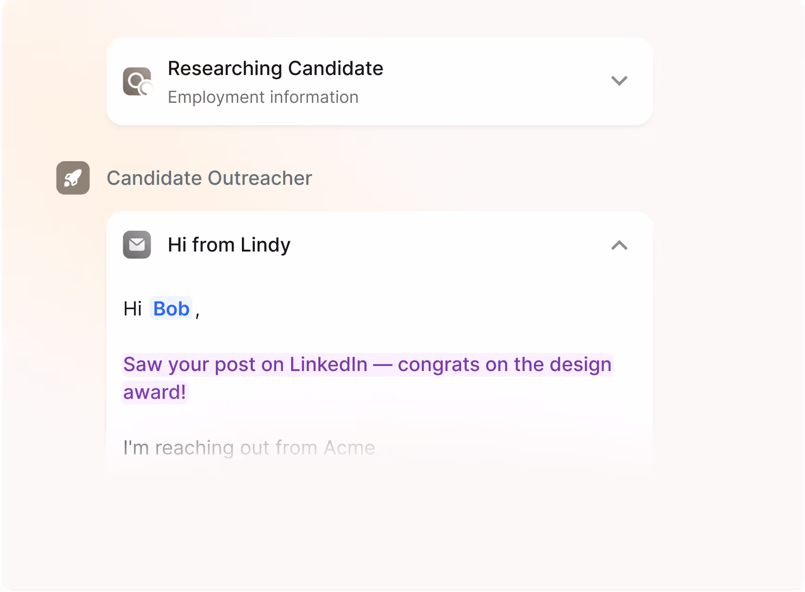
Task: Click the I'm reaching out line
Action: click(x=249, y=448)
